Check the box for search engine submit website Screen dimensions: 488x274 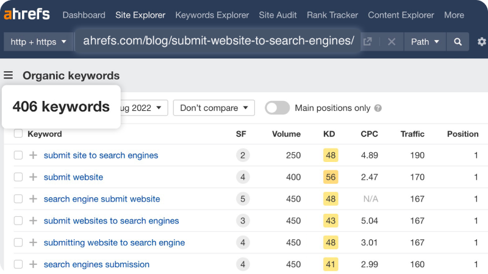(18, 199)
